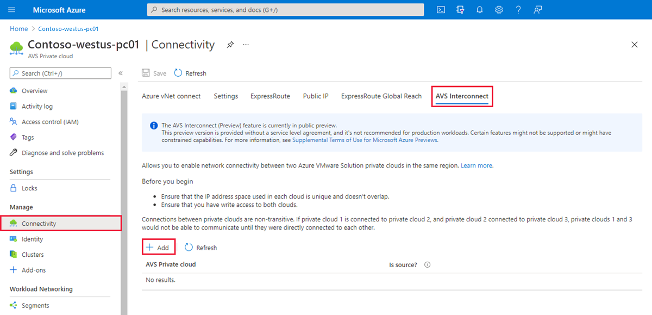Screen dimensions: 652x315
Task: Click the Microsoft Azure logo text
Action: (59, 10)
